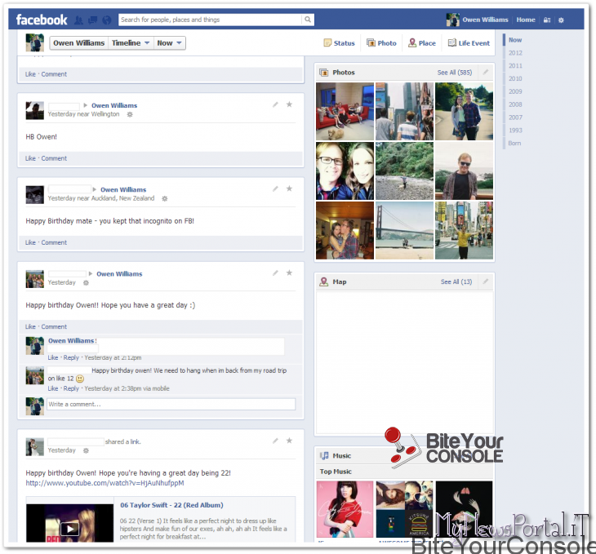Select the Status composer tab
Screen dimensions: 596x554
[339, 43]
